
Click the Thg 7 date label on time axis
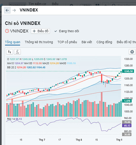(x=42, y=140)
